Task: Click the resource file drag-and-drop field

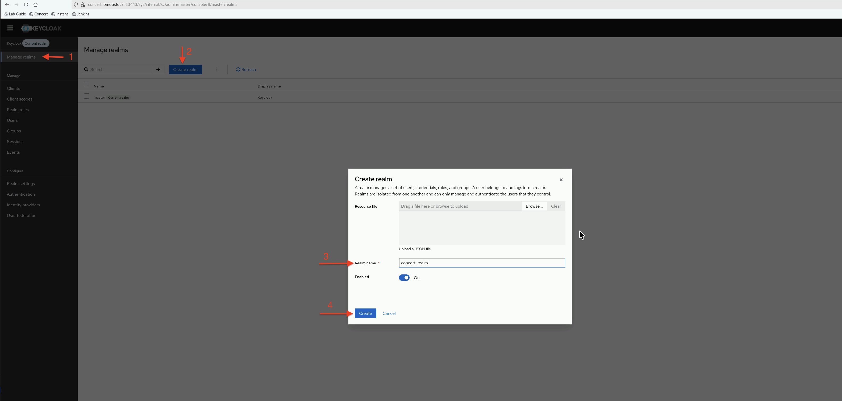Action: [460, 206]
